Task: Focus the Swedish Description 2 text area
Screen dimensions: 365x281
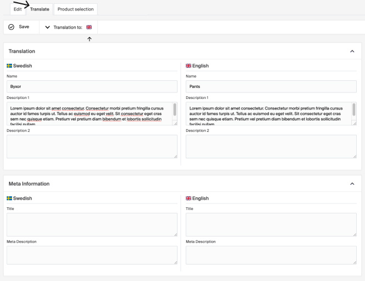Action: pos(92,147)
